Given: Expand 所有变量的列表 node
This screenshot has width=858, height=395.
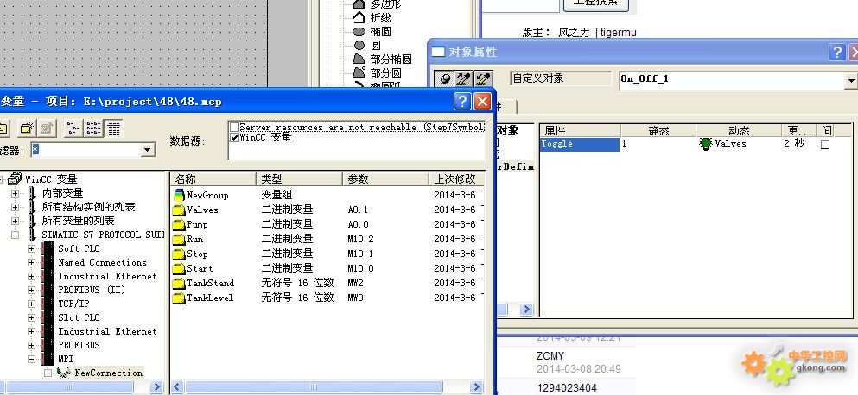Looking at the screenshot, I should pos(15,221).
